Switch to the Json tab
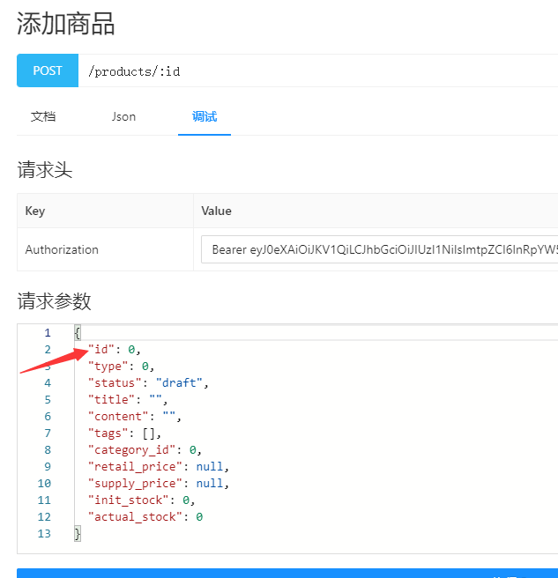 pos(123,116)
